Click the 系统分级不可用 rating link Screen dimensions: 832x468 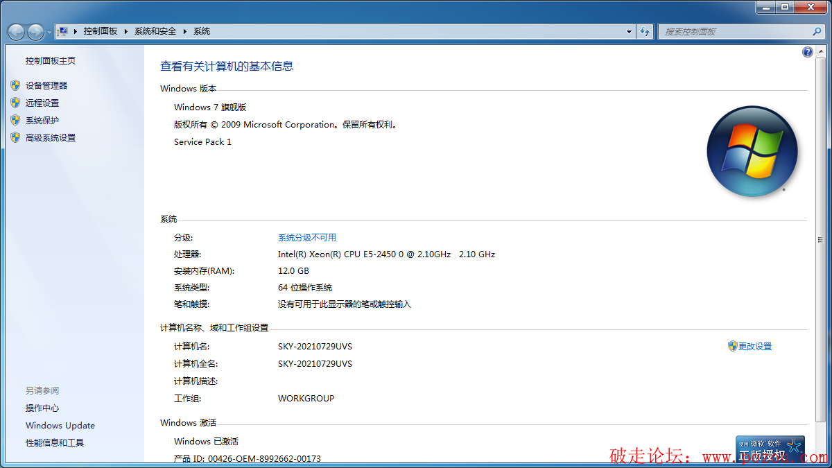point(307,238)
